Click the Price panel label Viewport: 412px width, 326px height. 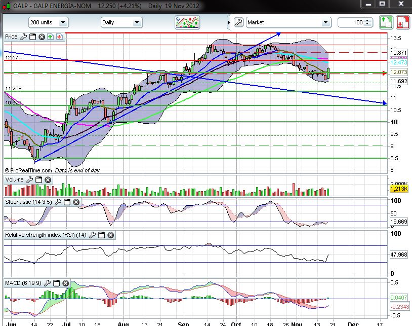pos(11,37)
